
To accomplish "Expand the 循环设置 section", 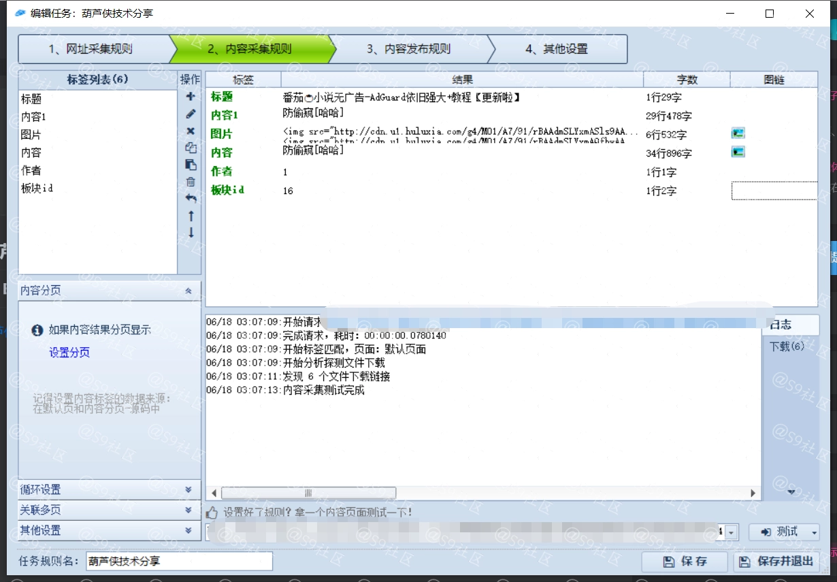I will (188, 489).
